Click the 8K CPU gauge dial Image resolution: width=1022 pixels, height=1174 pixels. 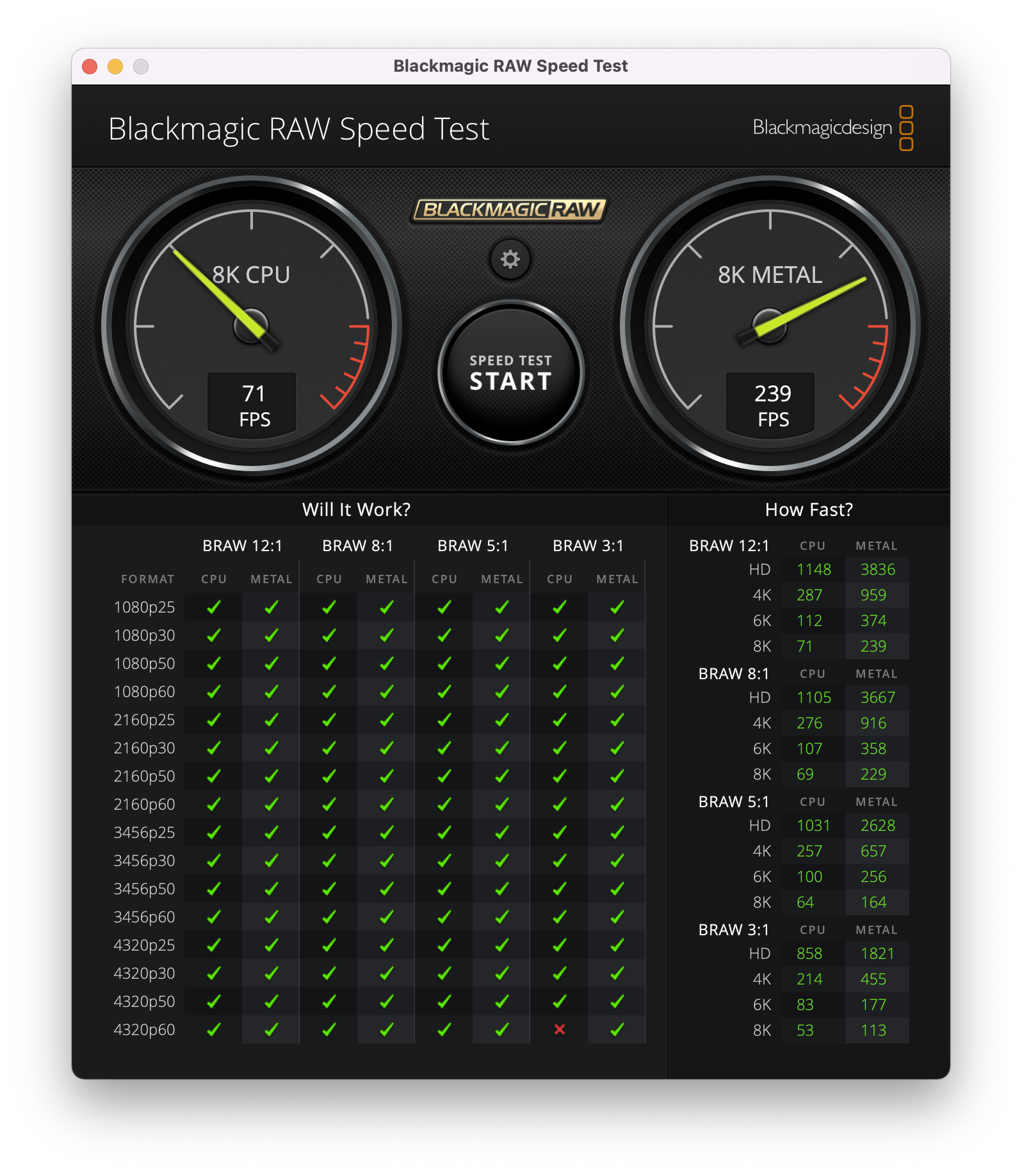click(x=252, y=326)
